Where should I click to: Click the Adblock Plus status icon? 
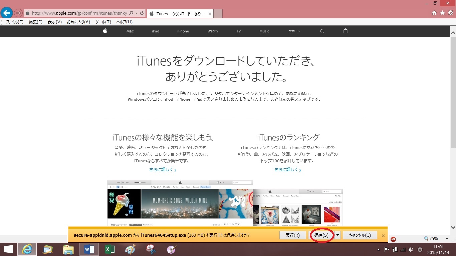393,239
